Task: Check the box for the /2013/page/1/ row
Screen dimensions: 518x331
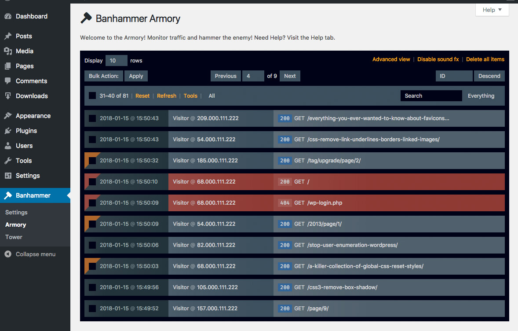Action: tap(92, 224)
